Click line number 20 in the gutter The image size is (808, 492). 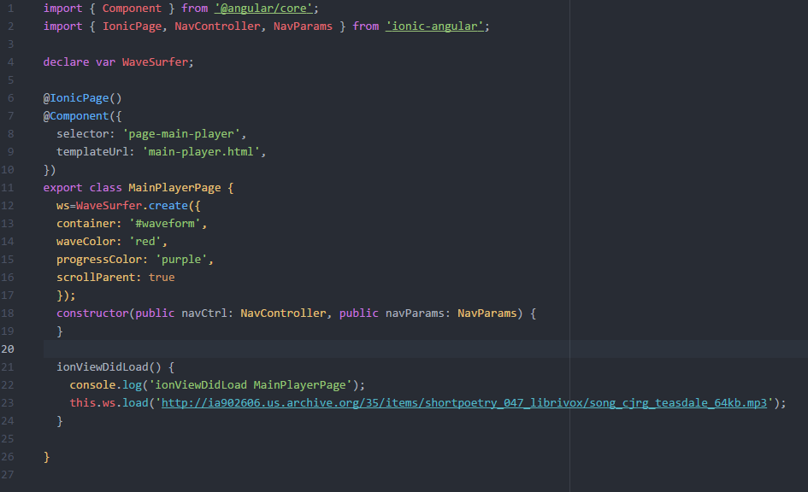click(x=8, y=349)
